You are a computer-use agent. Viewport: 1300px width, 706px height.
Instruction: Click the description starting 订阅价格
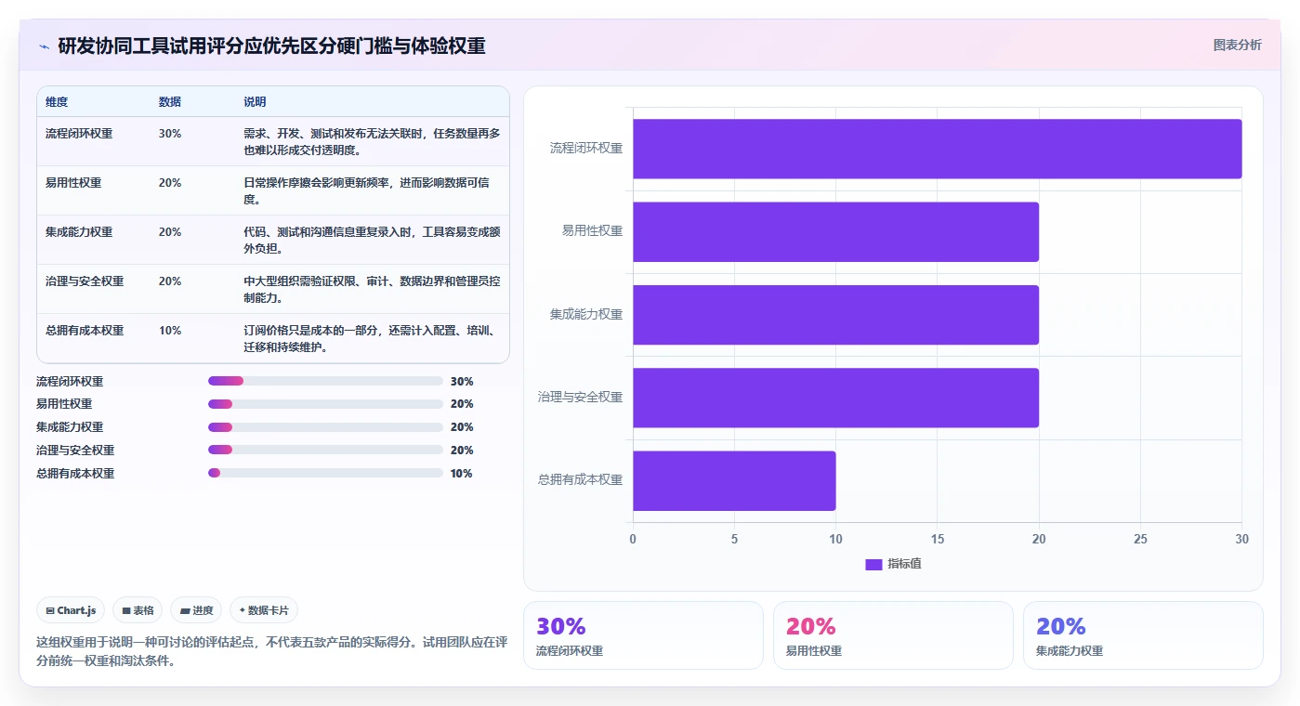372,338
